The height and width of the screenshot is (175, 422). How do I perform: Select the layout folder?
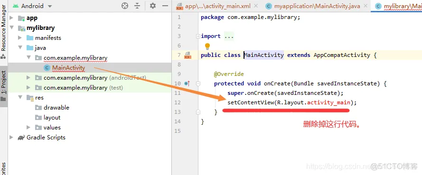(x=52, y=118)
